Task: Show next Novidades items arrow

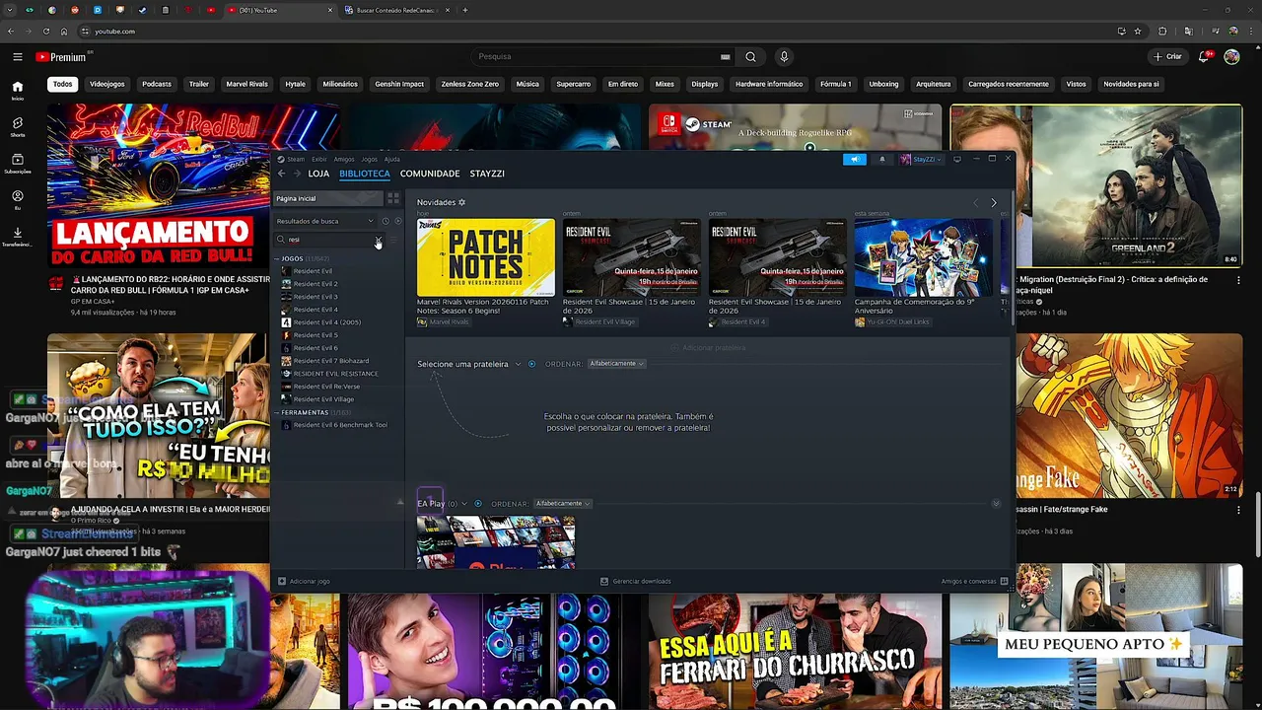Action: pyautogui.click(x=993, y=202)
